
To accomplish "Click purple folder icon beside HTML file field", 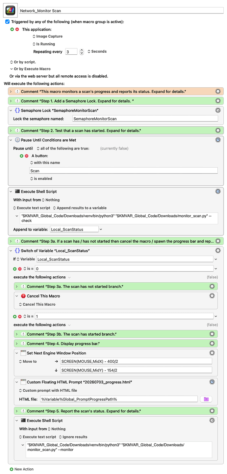I will tap(206, 399).
